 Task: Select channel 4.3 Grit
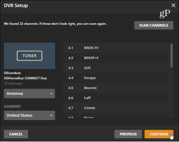[x=116, y=68]
